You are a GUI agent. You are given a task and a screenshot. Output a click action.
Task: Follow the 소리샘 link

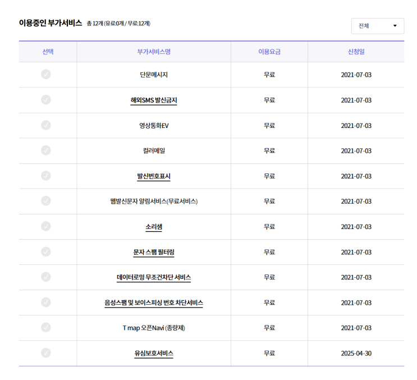(x=154, y=227)
